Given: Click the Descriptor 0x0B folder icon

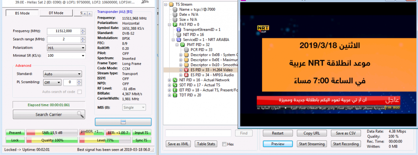Looking at the screenshot, I should coord(186,55).
